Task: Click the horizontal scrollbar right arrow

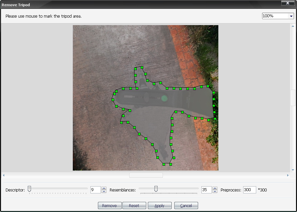Action: click(288, 175)
